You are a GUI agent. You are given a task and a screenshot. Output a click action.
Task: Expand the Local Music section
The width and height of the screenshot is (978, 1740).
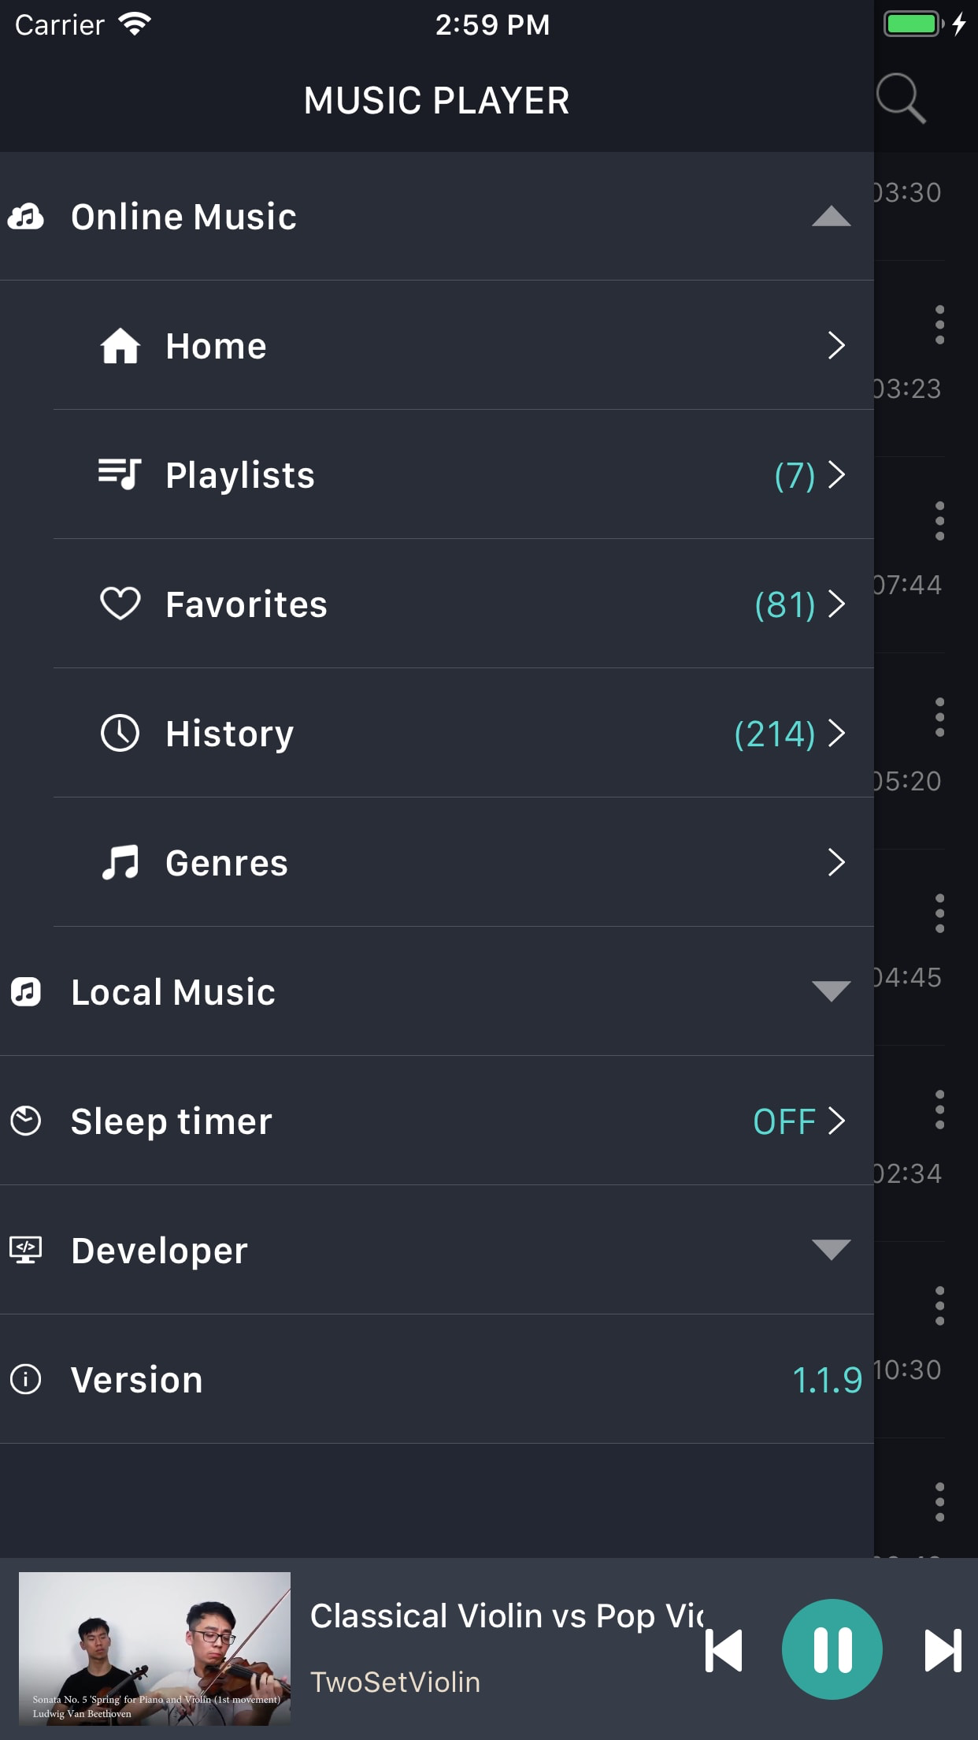(x=831, y=991)
